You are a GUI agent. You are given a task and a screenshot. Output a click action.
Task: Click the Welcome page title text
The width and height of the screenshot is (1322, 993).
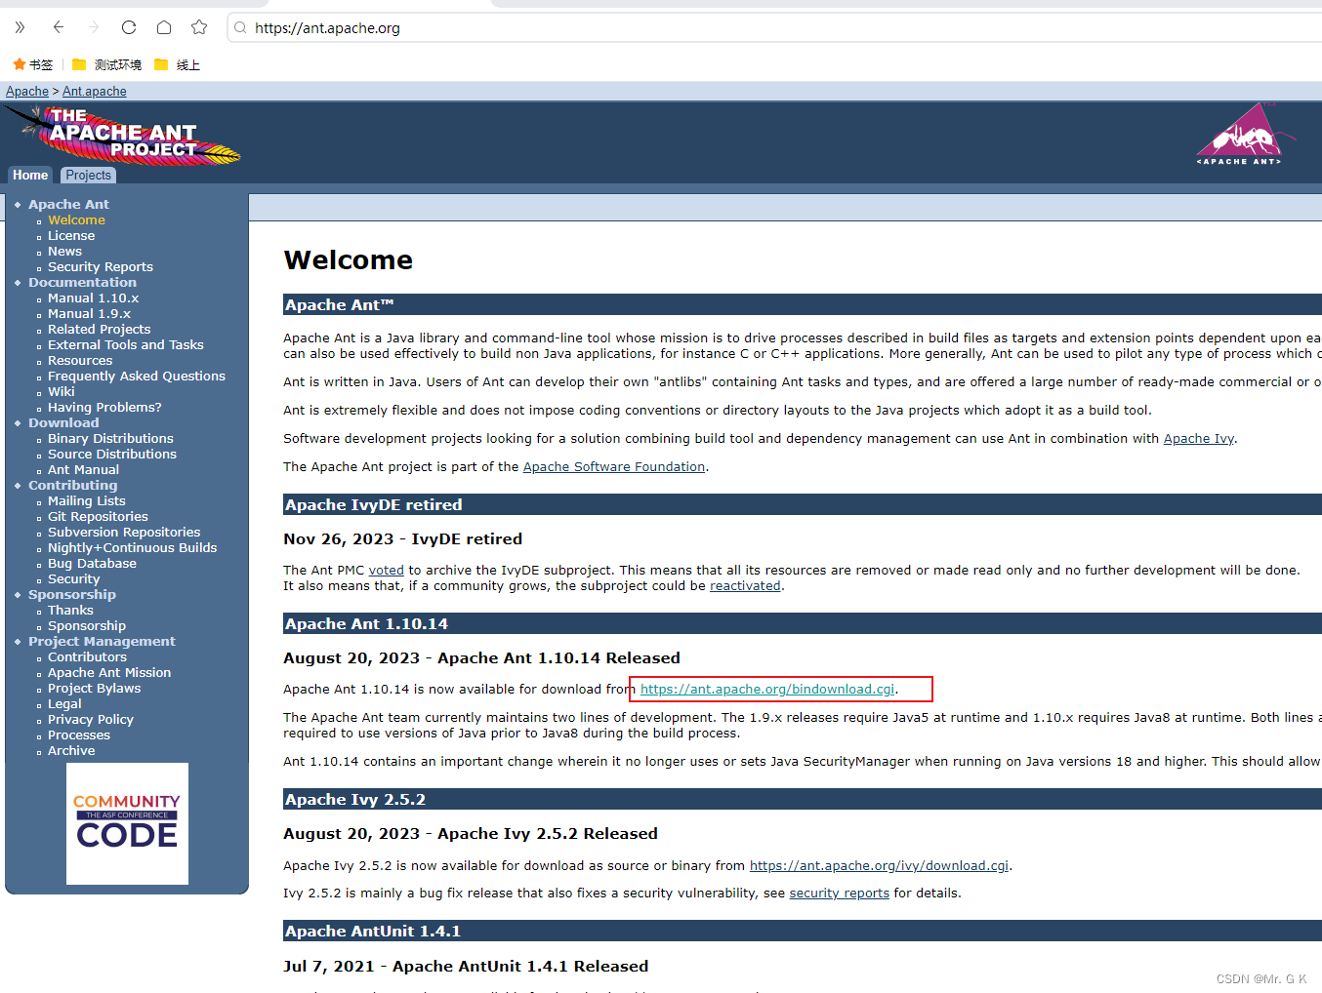tap(349, 260)
